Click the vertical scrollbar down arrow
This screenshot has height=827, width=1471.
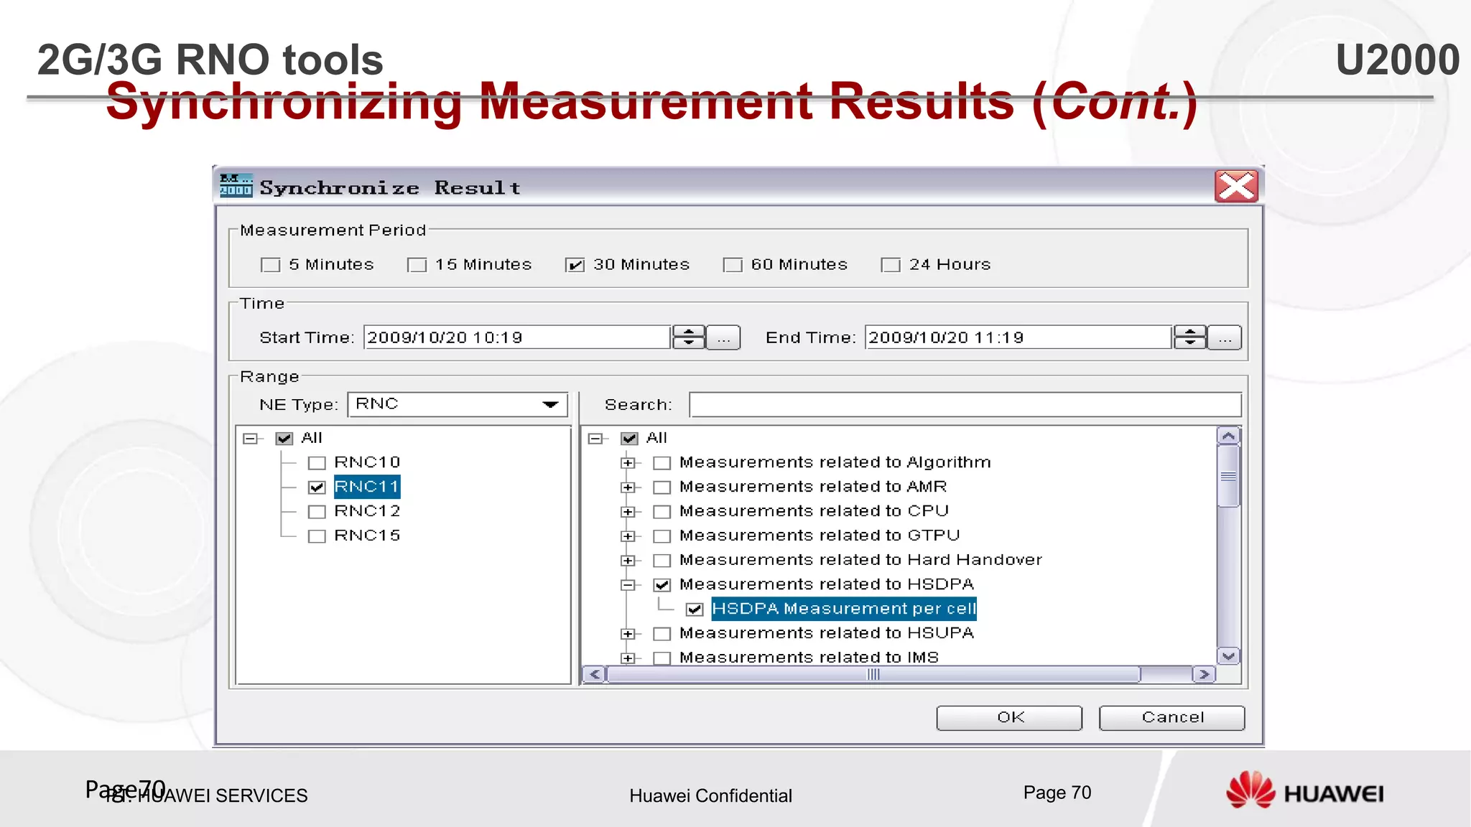pos(1228,655)
